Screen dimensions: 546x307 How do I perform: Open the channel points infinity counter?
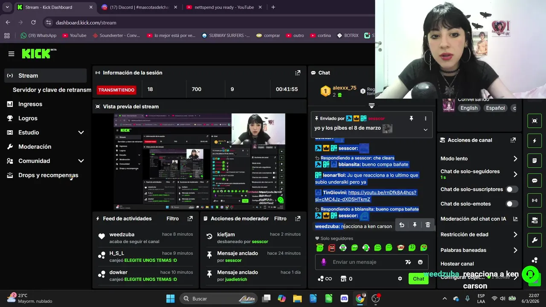coord(325,279)
